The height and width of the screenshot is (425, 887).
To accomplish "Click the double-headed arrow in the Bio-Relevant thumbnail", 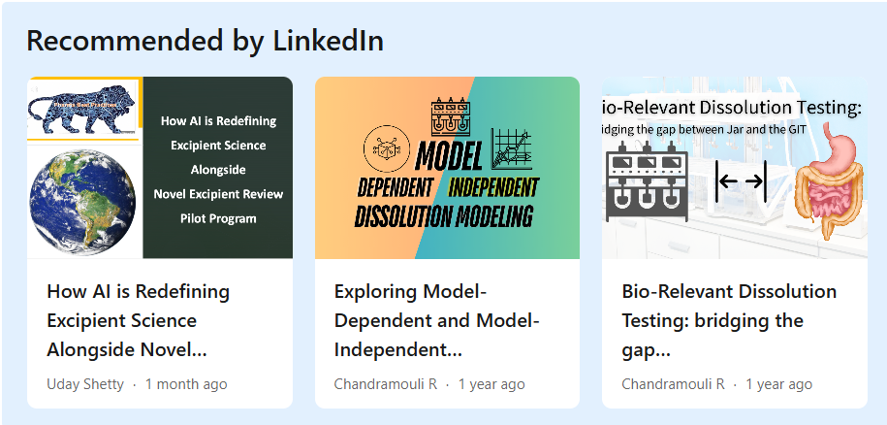I will coord(742,181).
